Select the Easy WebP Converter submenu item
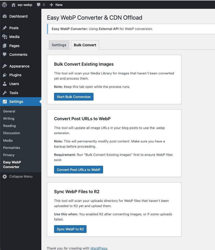Image resolution: width=215 pixels, height=250 pixels. pyautogui.click(x=12, y=164)
